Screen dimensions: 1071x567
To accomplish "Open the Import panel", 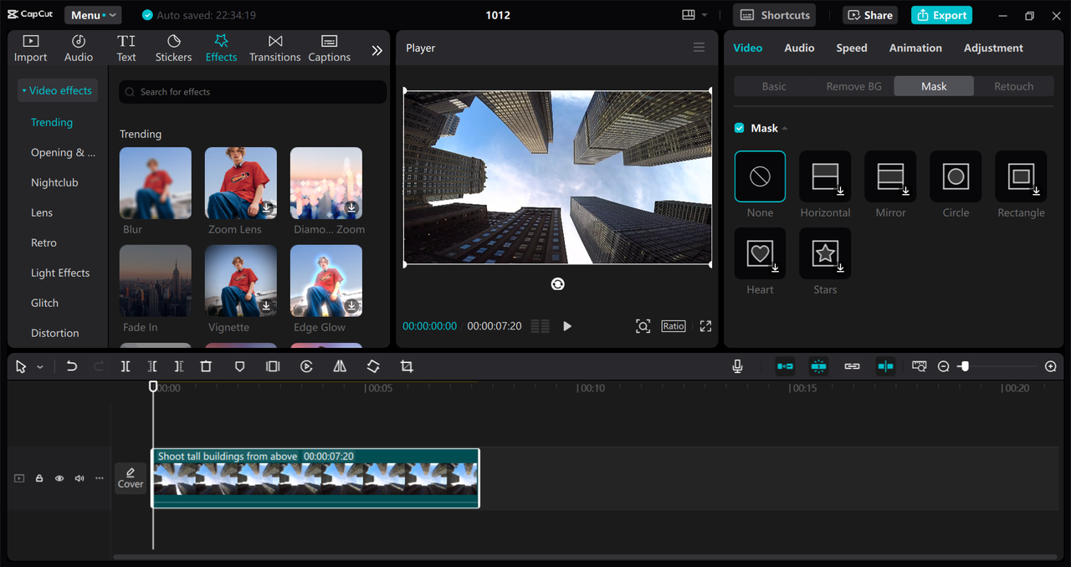I will click(30, 49).
